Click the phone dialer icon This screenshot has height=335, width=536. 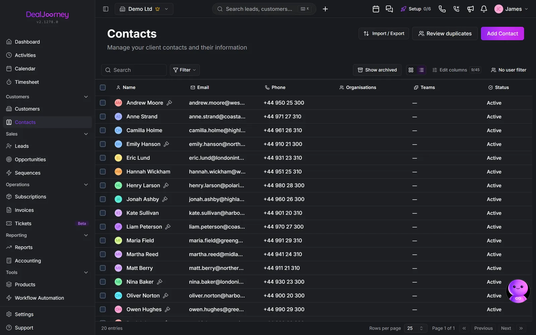(442, 9)
